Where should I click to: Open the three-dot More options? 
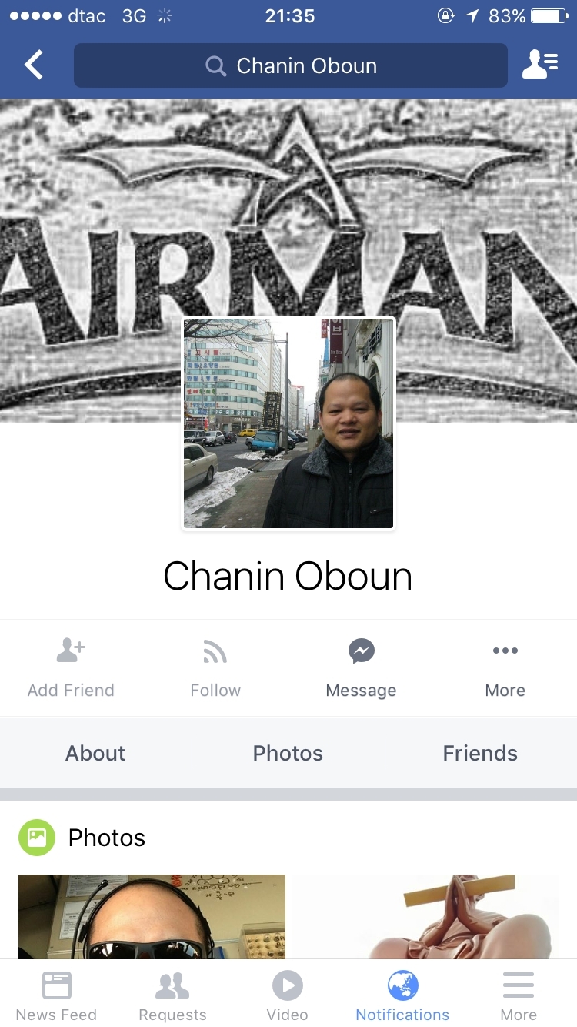(x=505, y=651)
